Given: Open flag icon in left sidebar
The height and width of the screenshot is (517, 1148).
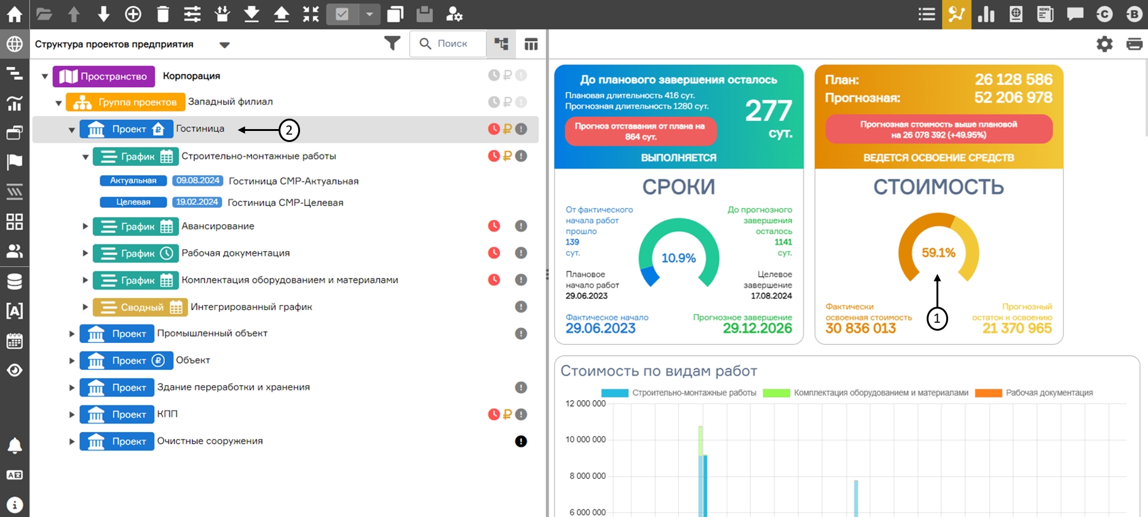Looking at the screenshot, I should (x=14, y=162).
